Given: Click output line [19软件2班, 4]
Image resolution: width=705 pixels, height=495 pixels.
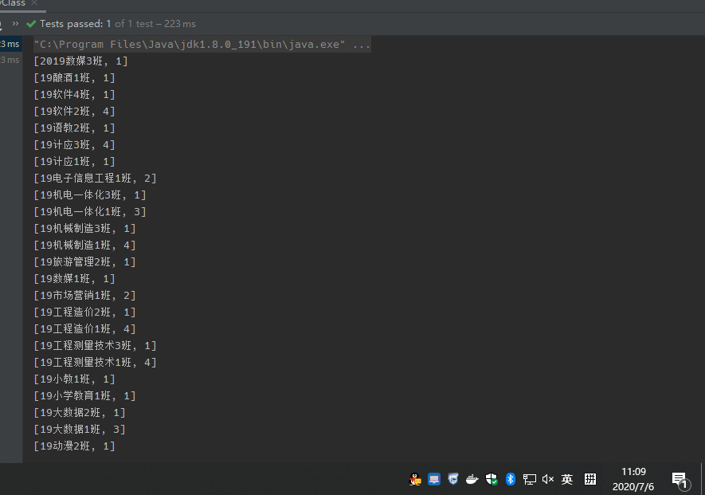Looking at the screenshot, I should tap(75, 111).
